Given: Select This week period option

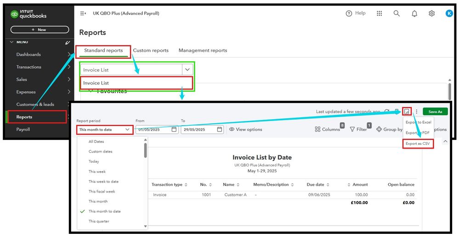Looking at the screenshot, I should pyautogui.click(x=97, y=171).
